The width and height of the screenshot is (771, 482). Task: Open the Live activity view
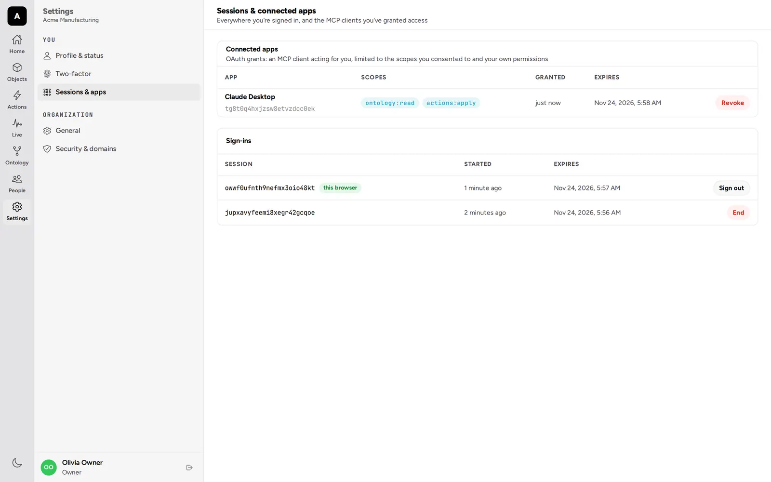(x=17, y=128)
